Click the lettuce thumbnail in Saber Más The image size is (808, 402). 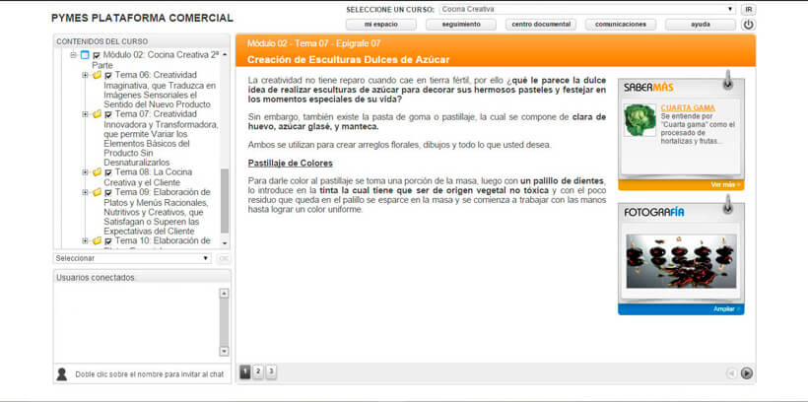640,120
